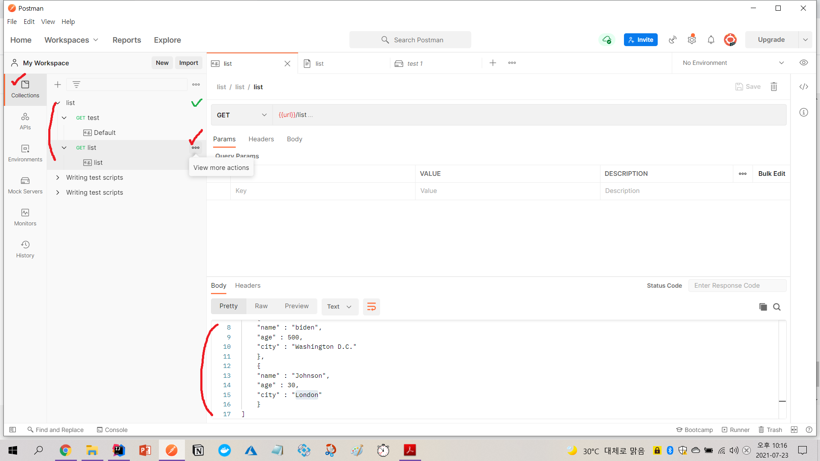Click the Import button
Image resolution: width=820 pixels, height=461 pixels.
[188, 63]
